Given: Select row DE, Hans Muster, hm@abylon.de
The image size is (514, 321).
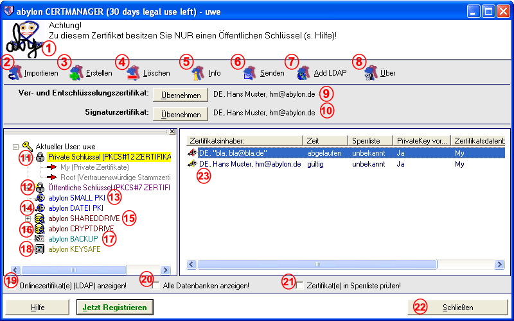Looking at the screenshot, I should (346, 164).
